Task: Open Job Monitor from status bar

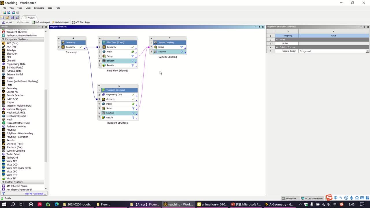Action: (x=290, y=198)
